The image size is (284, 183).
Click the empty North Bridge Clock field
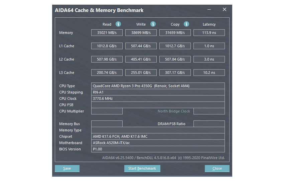point(209,111)
